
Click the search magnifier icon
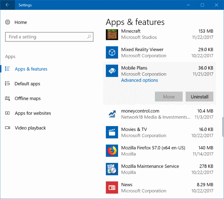pyautogui.click(x=89, y=37)
